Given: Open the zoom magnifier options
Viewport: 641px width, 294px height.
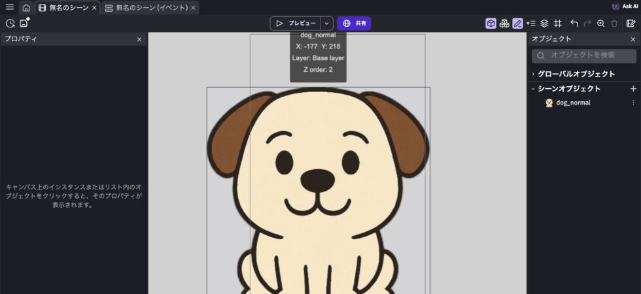Looking at the screenshot, I should [x=600, y=24].
